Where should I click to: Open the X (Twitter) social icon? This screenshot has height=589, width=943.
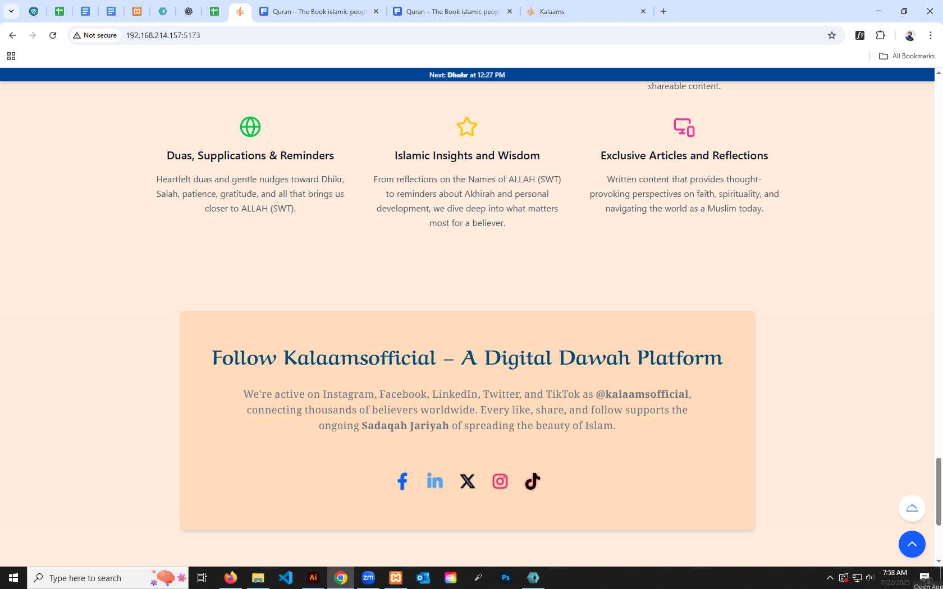pyautogui.click(x=467, y=481)
